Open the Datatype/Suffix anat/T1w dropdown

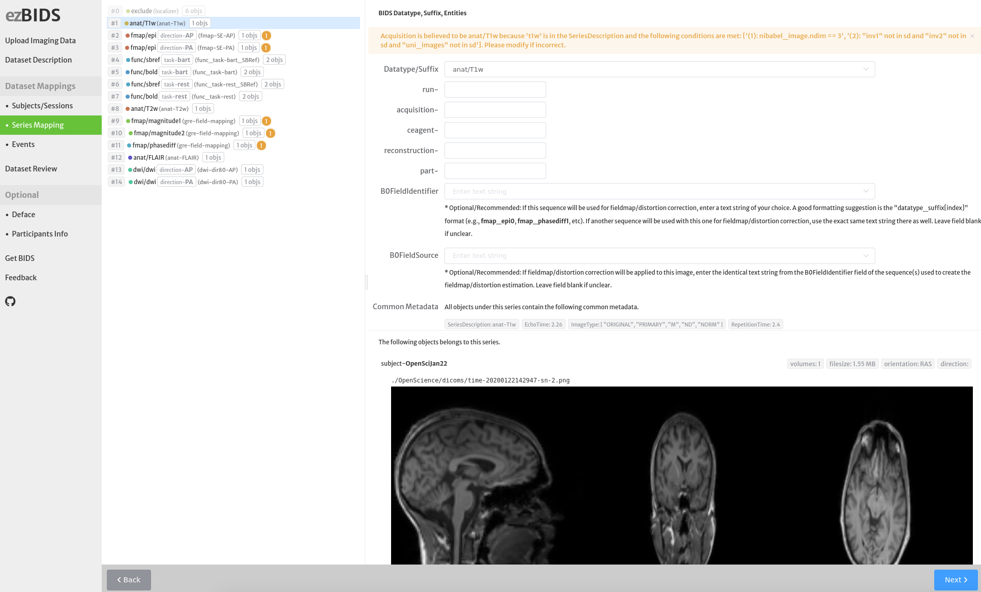tap(660, 69)
